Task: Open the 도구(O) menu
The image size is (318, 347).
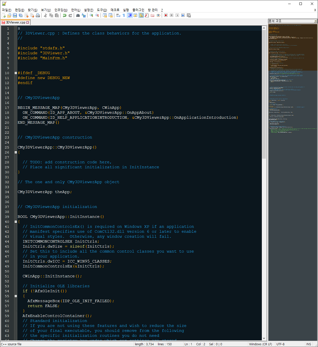Action: coord(102,10)
